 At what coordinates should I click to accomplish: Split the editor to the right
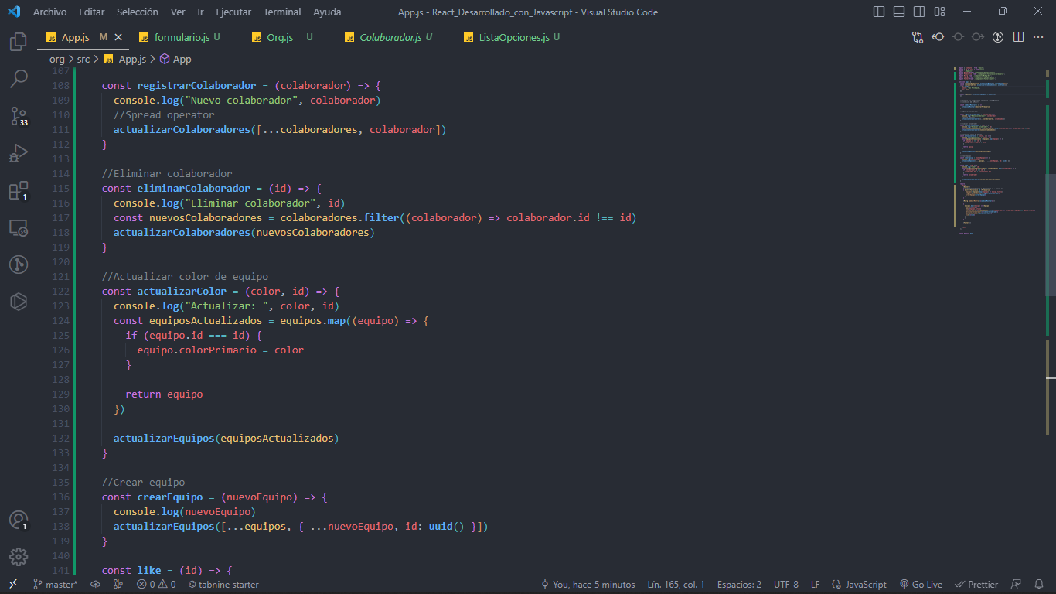tap(1018, 37)
